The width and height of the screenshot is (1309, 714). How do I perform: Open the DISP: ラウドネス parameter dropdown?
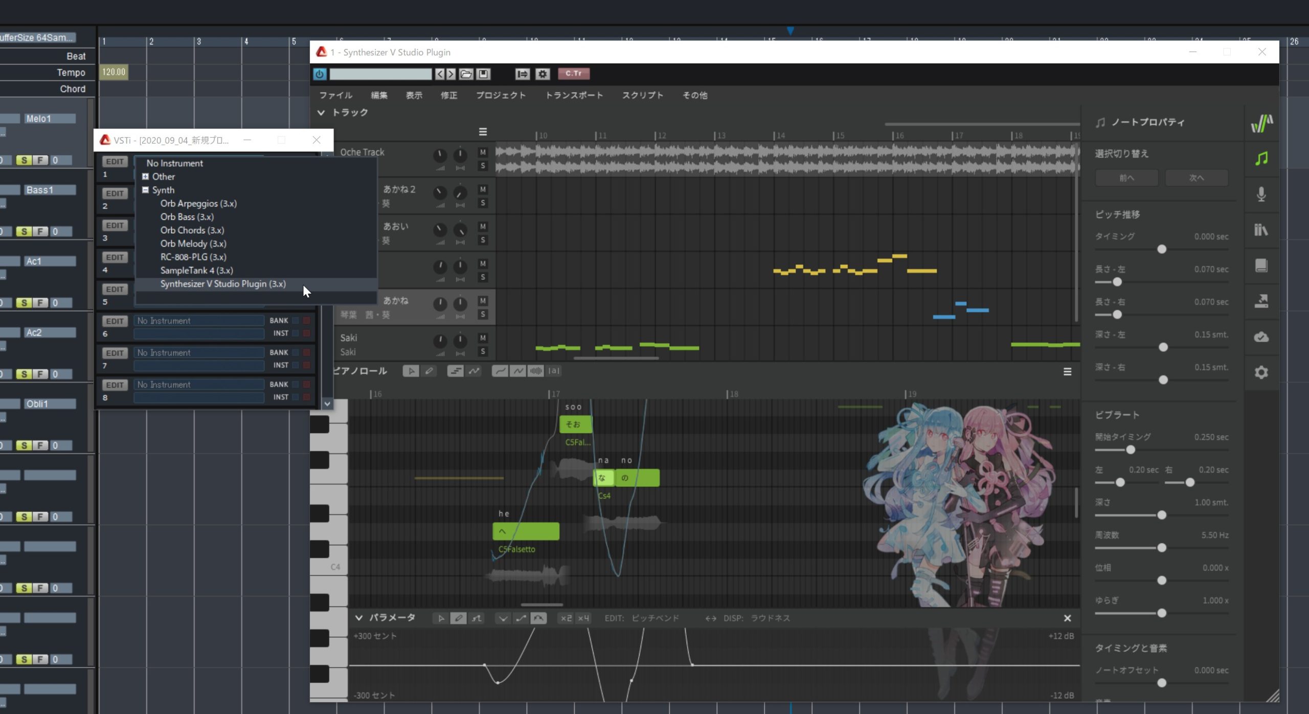[x=757, y=618]
